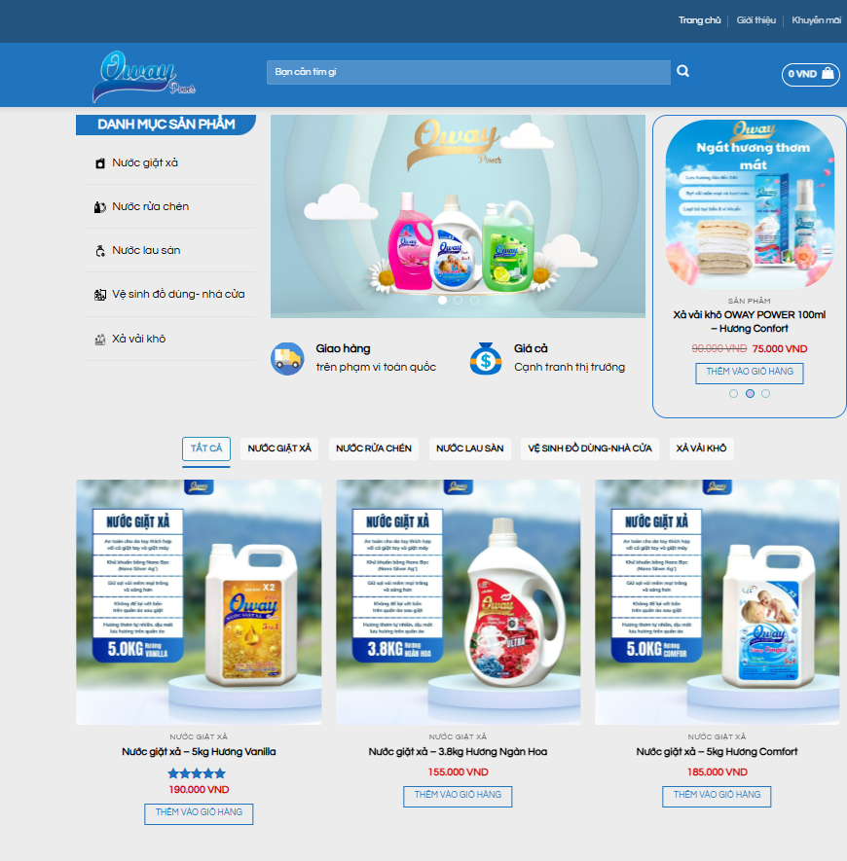Click the 155.000 VND price

tap(458, 772)
